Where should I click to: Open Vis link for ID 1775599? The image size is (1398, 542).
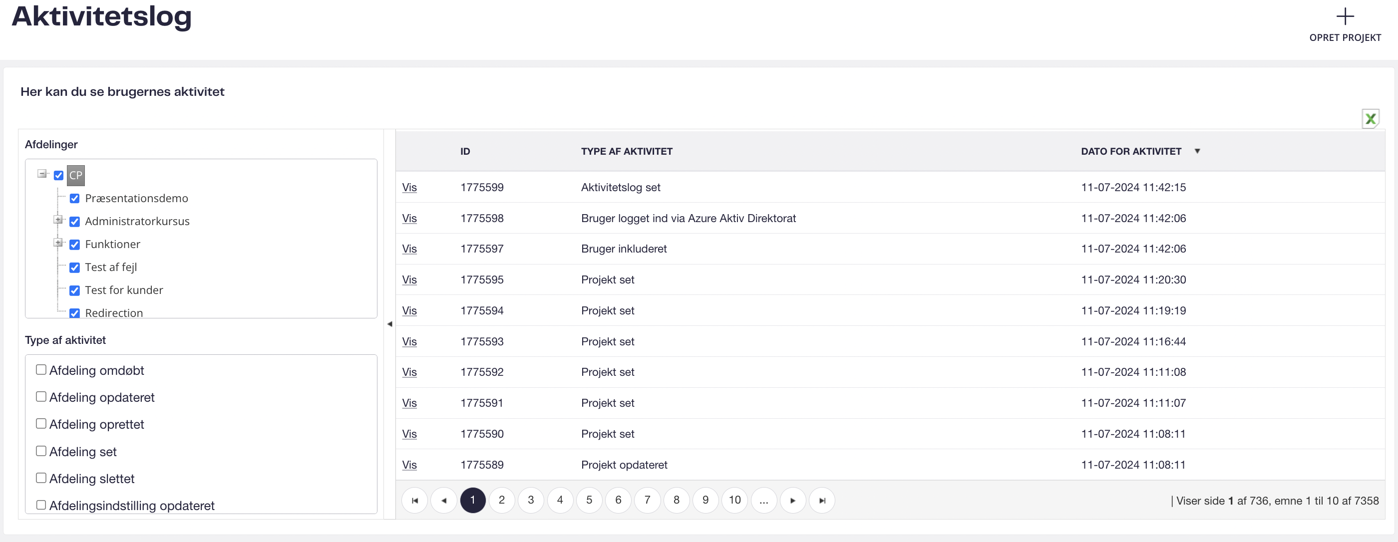(x=409, y=188)
